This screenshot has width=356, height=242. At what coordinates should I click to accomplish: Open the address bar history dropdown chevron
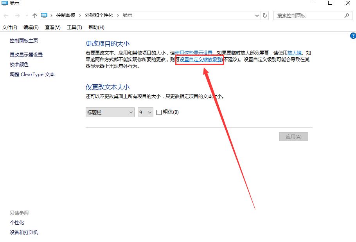[x=257, y=16]
